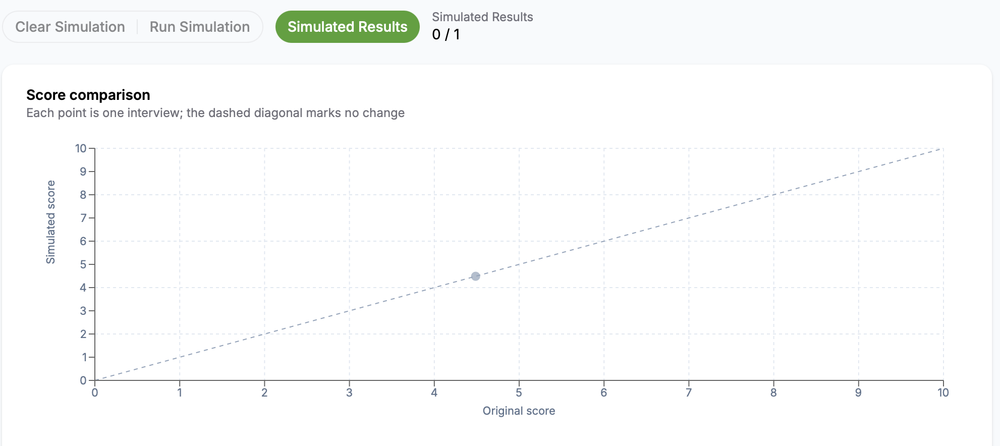Click the y-axis tick labeled 10
Viewport: 1000px width, 446px height.
81,148
